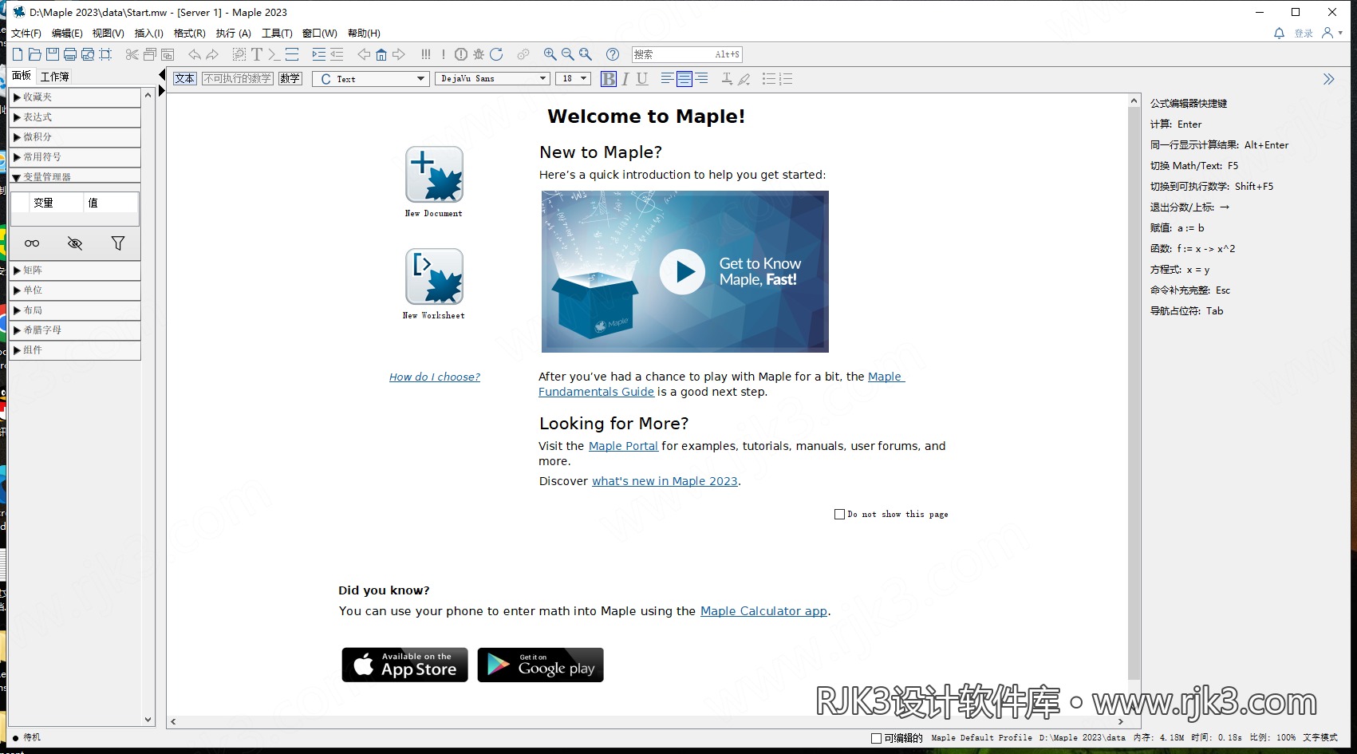
Task: Expand the 收藏夹 palette
Action: [x=75, y=97]
